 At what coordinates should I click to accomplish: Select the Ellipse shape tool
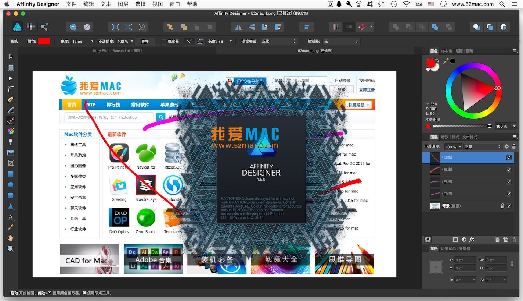pyautogui.click(x=10, y=184)
